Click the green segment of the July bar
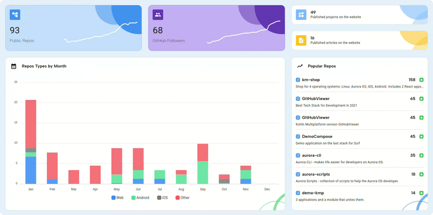 coord(160,175)
